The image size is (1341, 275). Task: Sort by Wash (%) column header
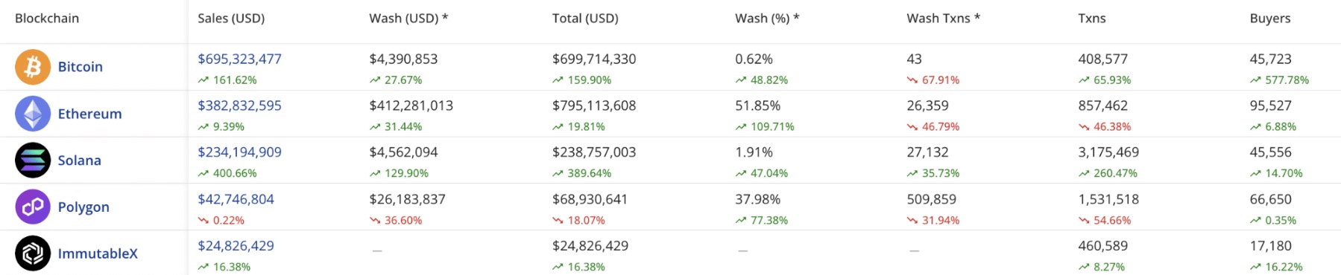(767, 19)
